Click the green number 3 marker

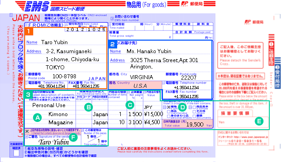click(x=28, y=94)
